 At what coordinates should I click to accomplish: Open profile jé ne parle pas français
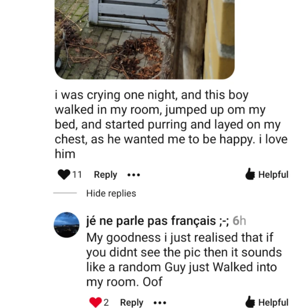click(x=157, y=221)
